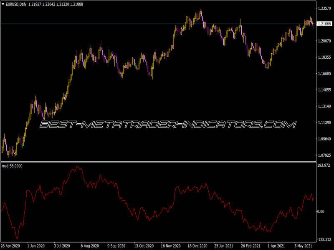Click the mad 56.0000 indicator label
The width and height of the screenshot is (334, 250).
tap(12, 166)
